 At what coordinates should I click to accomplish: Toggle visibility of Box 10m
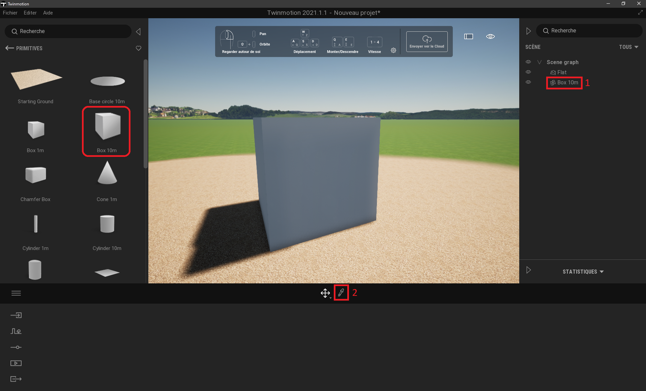coord(528,82)
